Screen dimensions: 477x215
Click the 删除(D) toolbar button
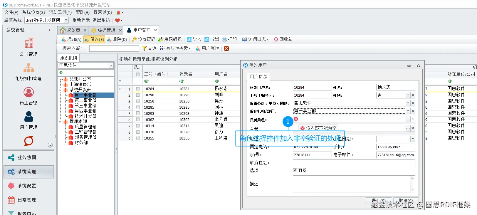coord(117,39)
